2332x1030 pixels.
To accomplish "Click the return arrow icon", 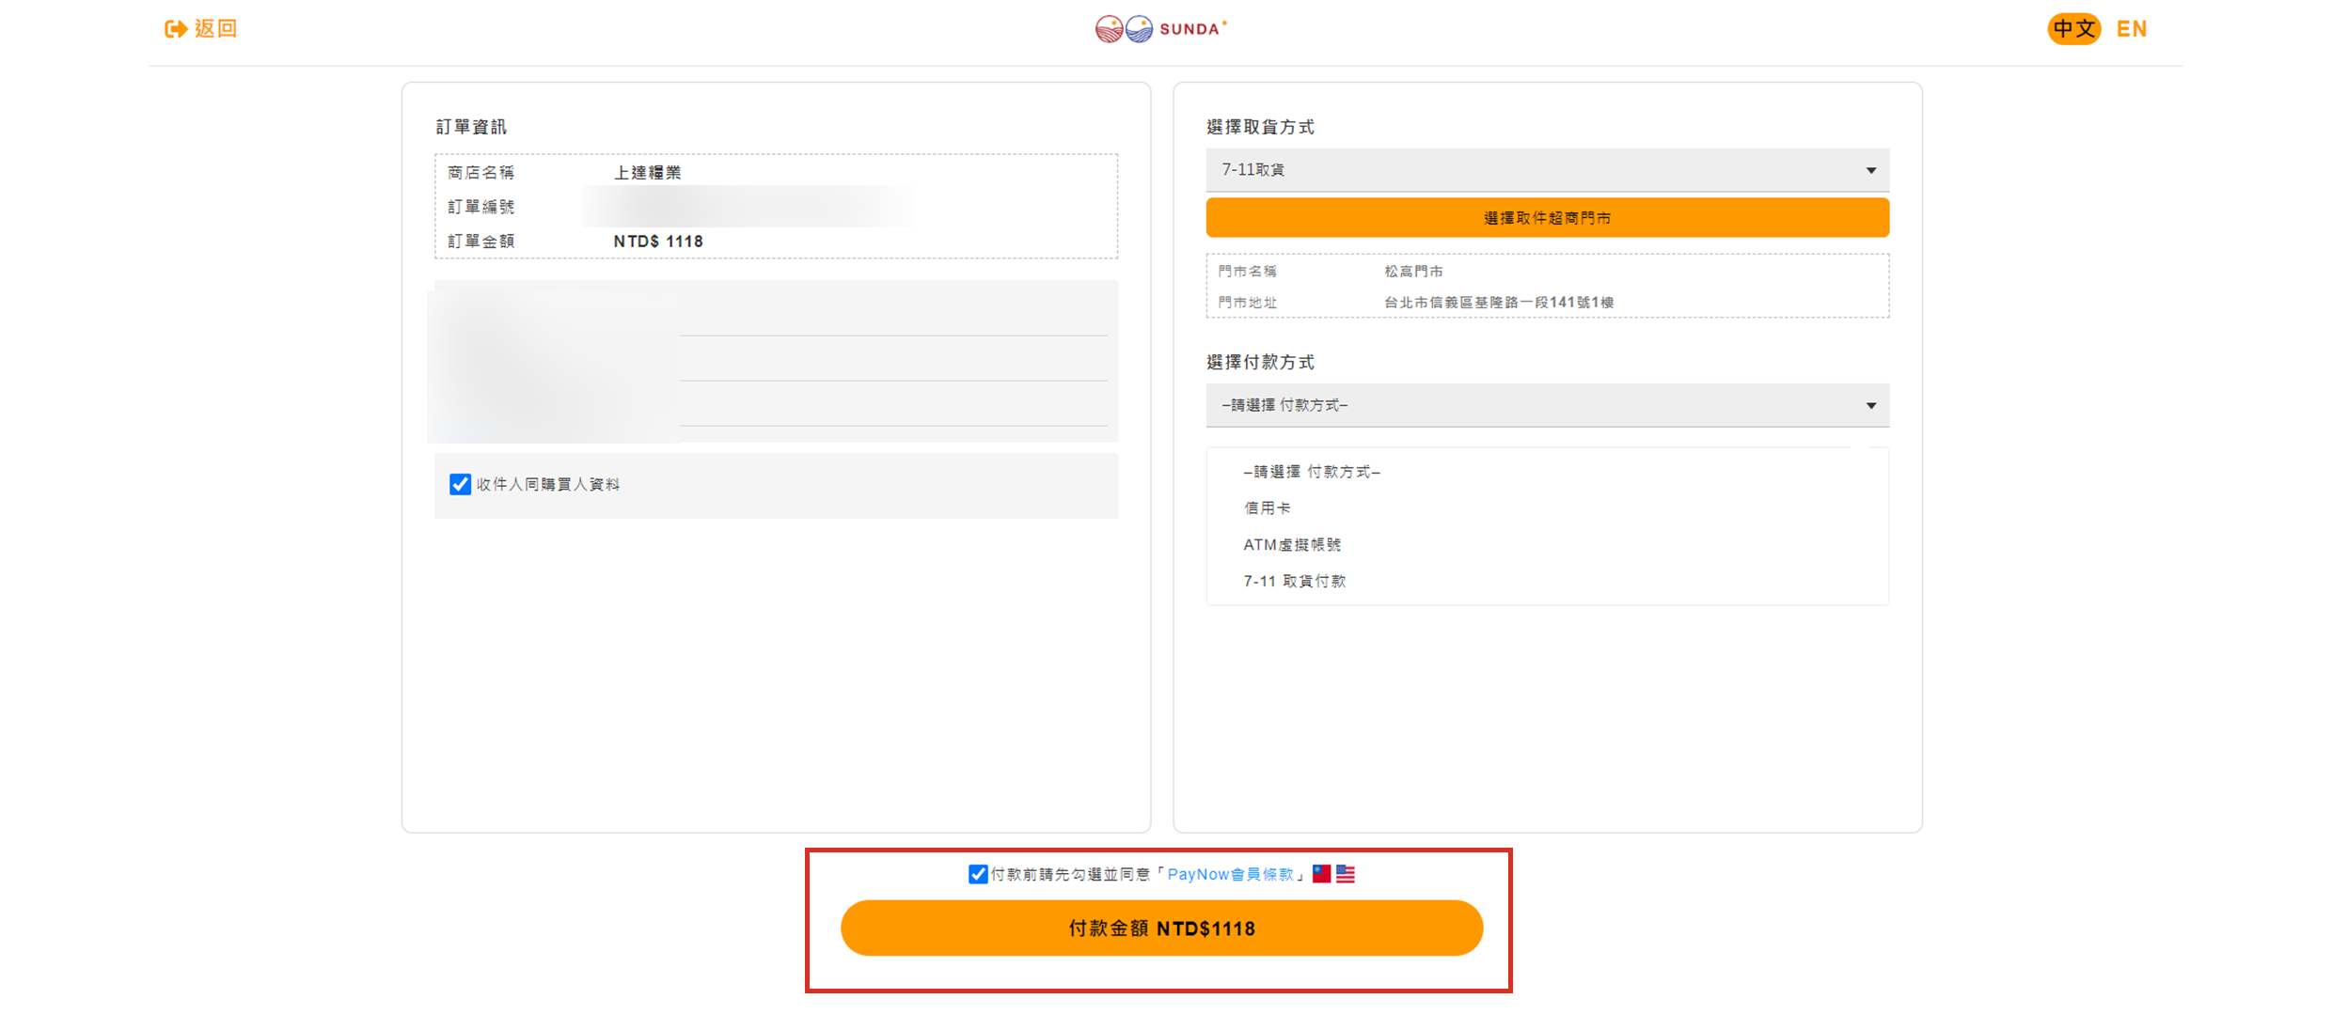I will [x=175, y=29].
